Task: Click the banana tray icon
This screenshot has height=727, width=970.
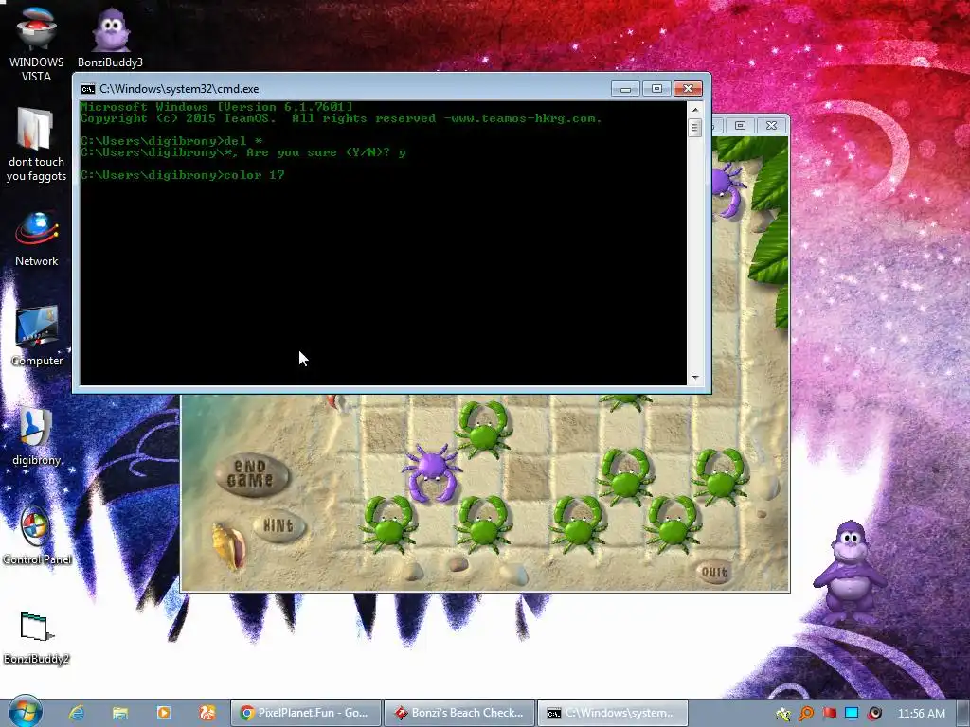Action: [x=783, y=714]
